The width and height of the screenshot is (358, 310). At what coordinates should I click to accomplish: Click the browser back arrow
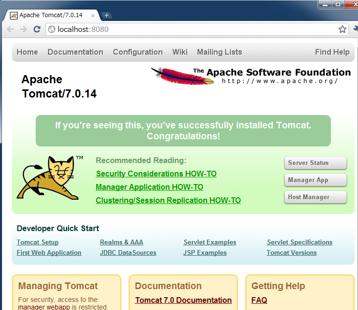10,29
